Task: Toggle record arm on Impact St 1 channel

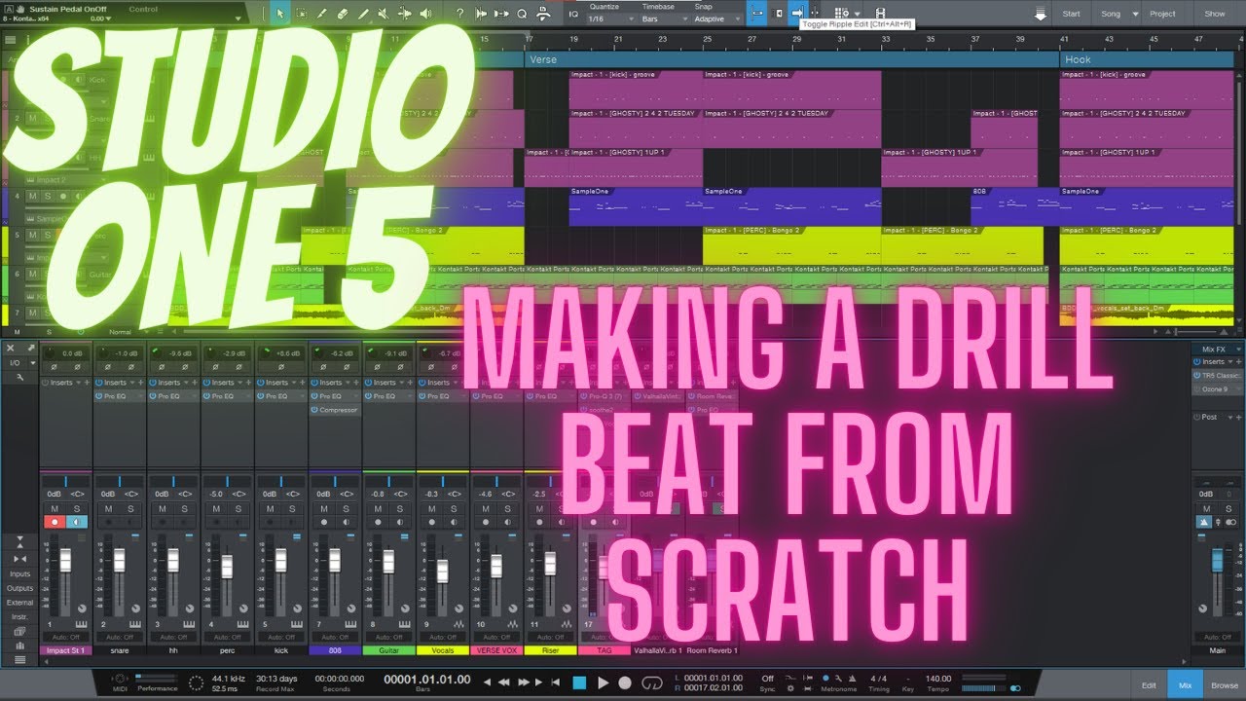Action: (x=54, y=523)
